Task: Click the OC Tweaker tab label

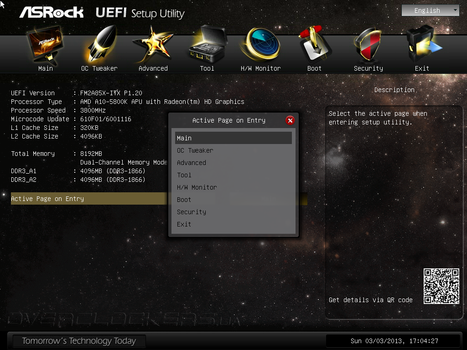Action: click(99, 68)
